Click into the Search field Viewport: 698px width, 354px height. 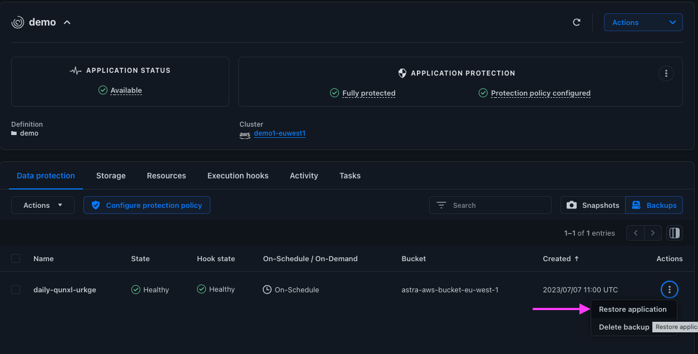coord(490,205)
